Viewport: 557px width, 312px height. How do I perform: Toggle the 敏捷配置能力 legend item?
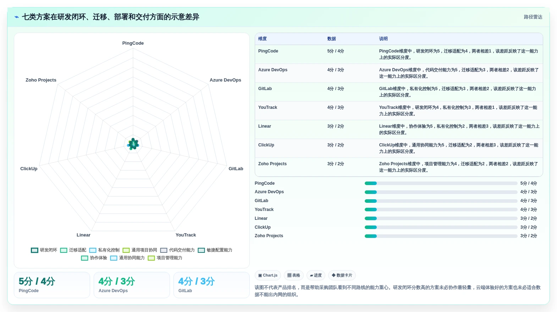pos(215,250)
